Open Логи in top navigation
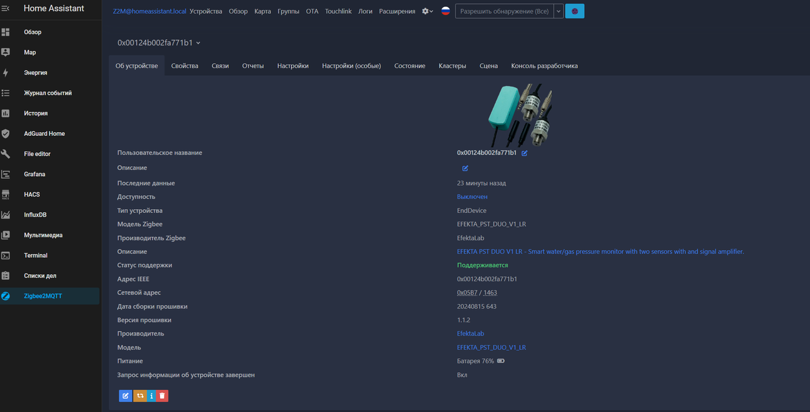Viewport: 810px width, 412px height. tap(365, 11)
